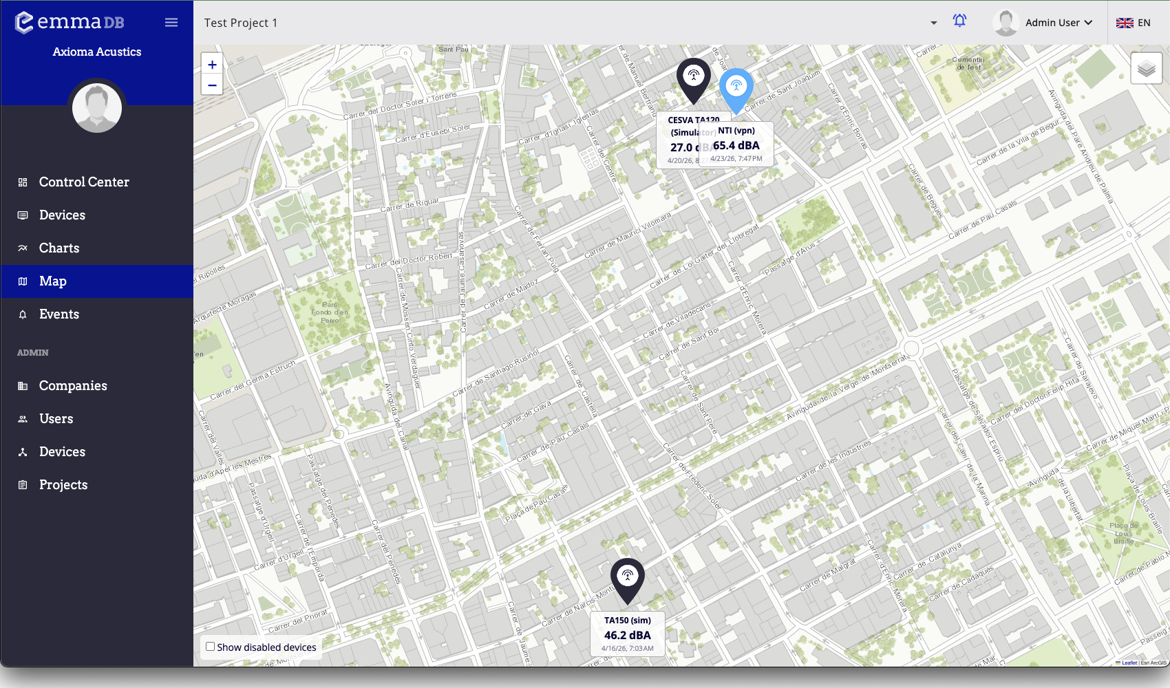
Task: Open the 46.2 dBA TA150 popup label
Action: [627, 635]
